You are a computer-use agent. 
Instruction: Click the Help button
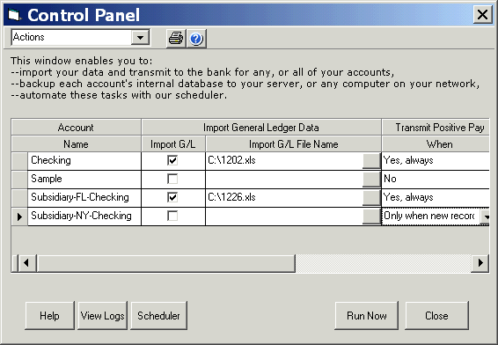pos(49,315)
